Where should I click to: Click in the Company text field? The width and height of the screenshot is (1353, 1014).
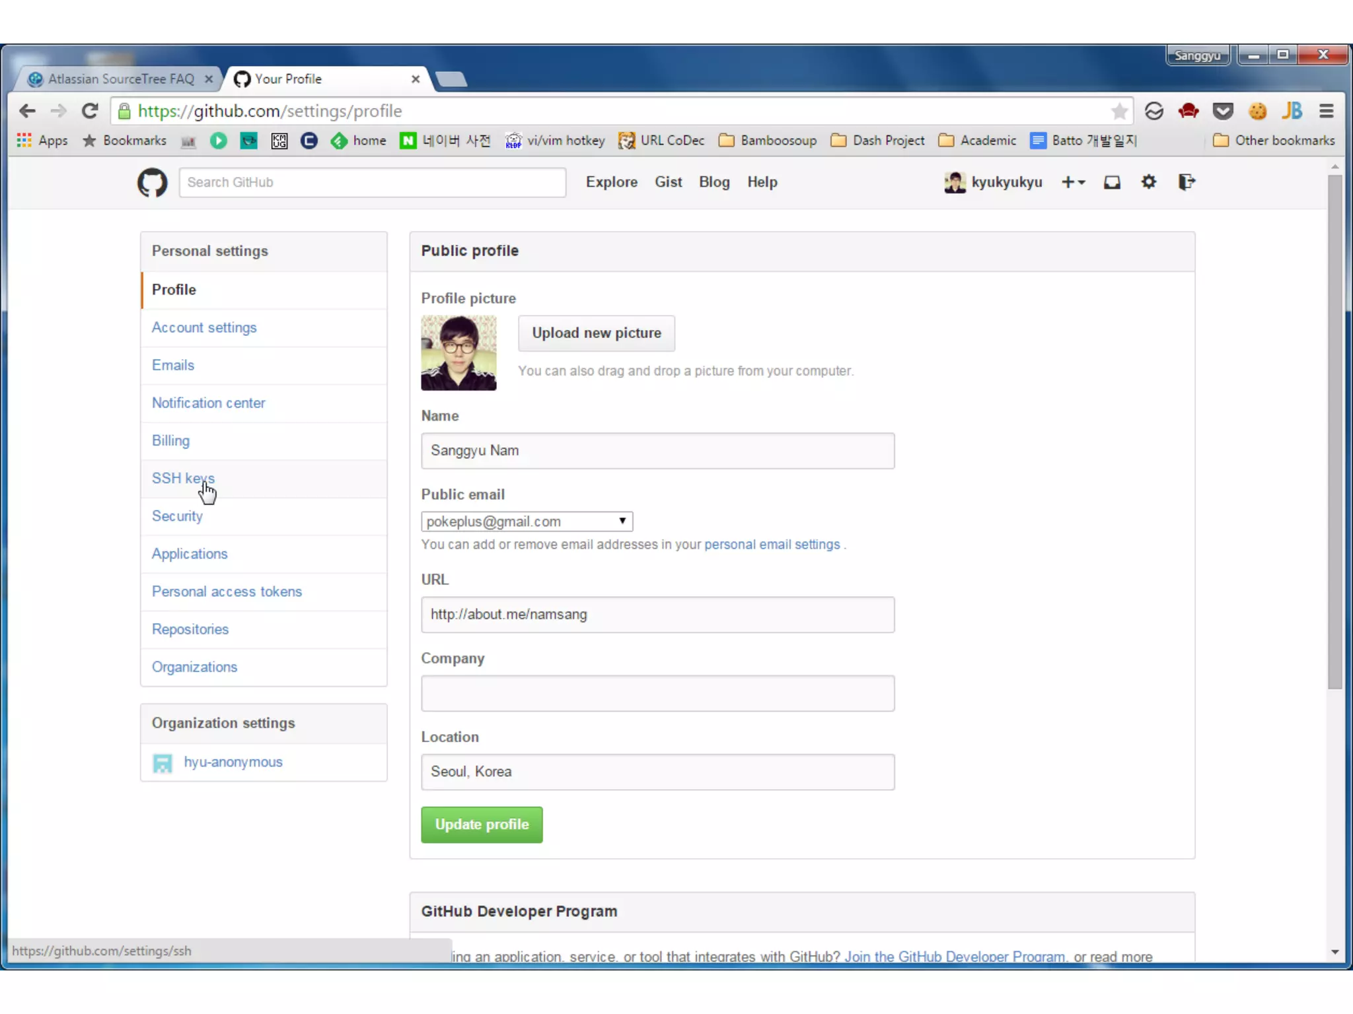pos(657,693)
